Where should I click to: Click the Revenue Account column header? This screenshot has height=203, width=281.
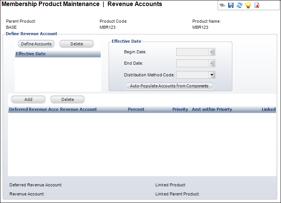tap(78, 109)
